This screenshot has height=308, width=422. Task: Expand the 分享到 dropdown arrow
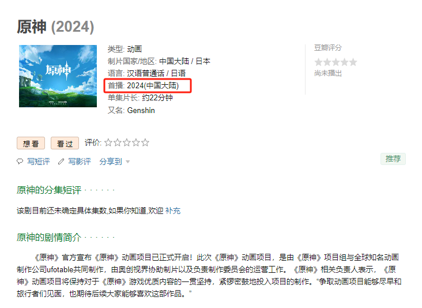pos(128,162)
